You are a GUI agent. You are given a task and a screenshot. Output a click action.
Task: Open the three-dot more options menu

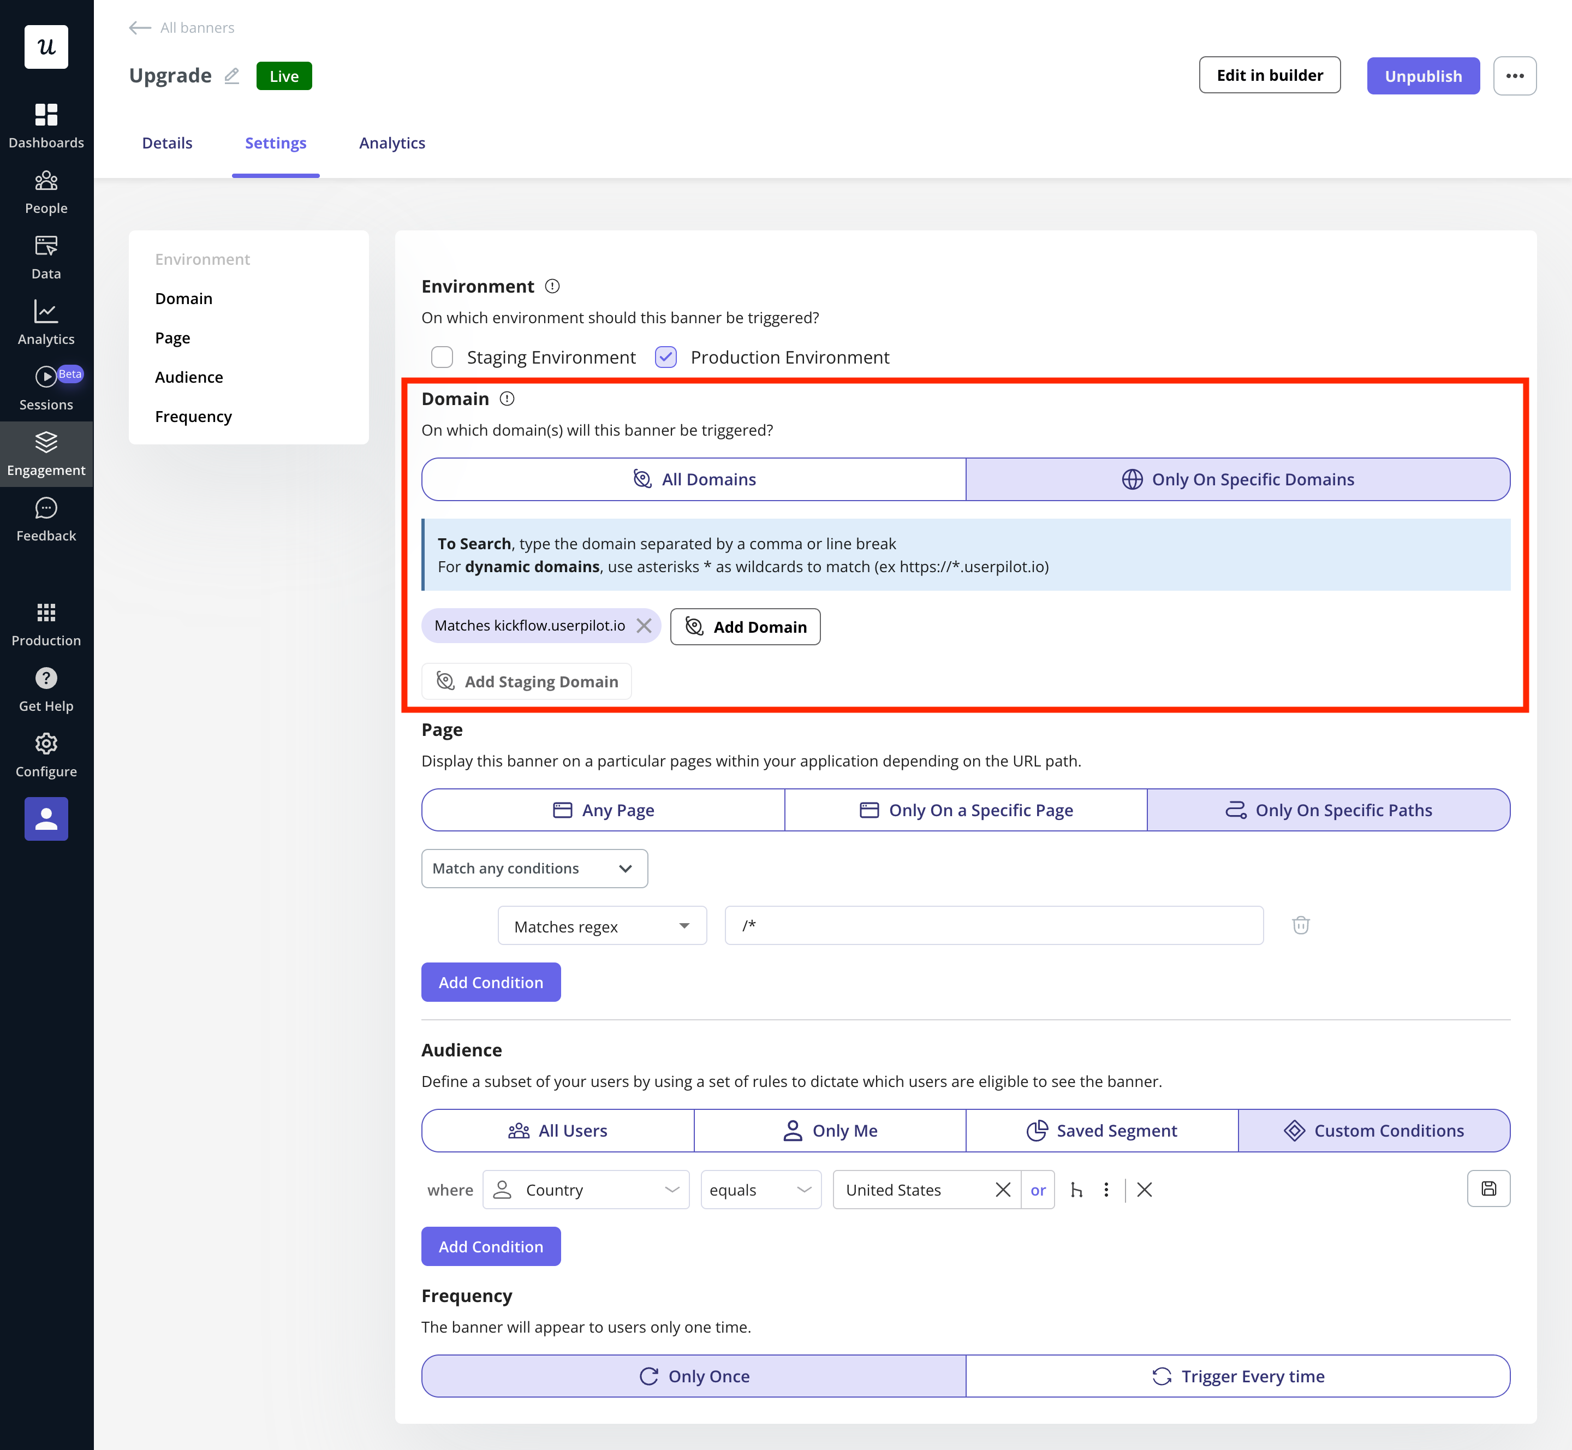tap(1515, 76)
